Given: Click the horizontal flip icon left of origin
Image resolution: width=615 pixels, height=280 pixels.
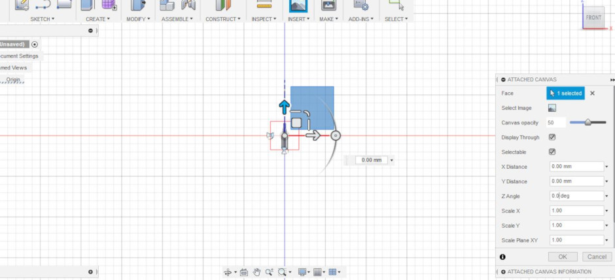Looking at the screenshot, I should 270,135.
